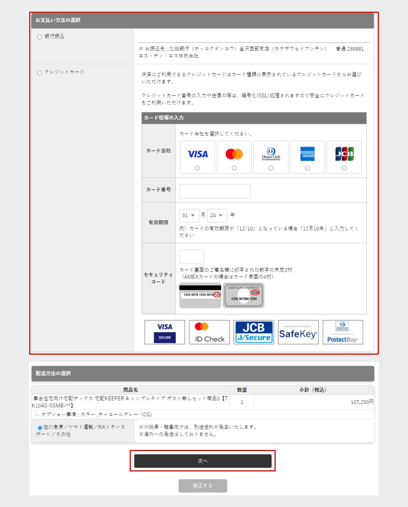Viewport: 408px width, 507px height.
Task: Open the expiration month dropdown
Action: pyautogui.click(x=189, y=215)
